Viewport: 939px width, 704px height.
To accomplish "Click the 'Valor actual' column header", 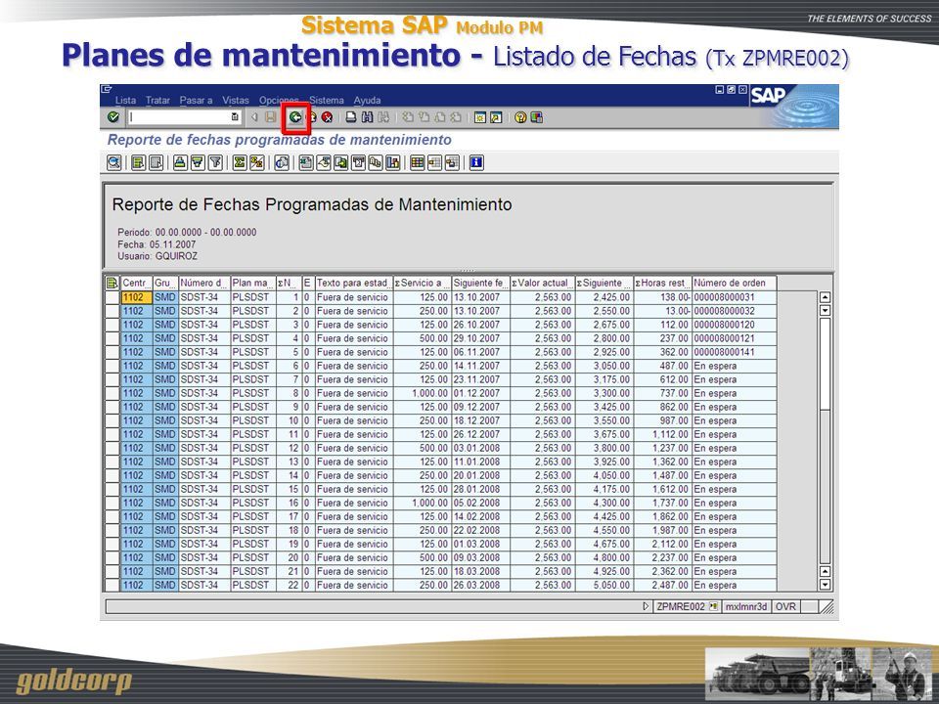I will point(543,283).
